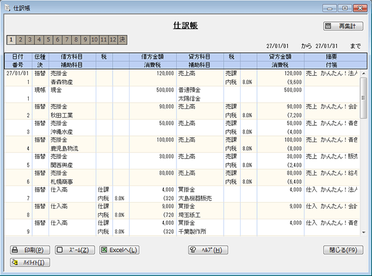
Task: Click the scrollbar down arrow
Action: click(x=364, y=233)
